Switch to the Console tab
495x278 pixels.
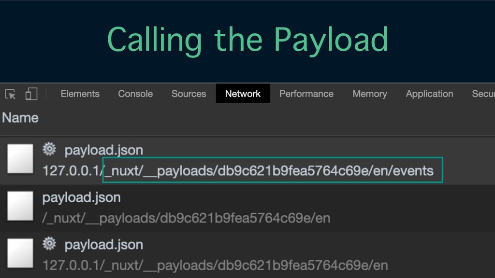point(135,94)
